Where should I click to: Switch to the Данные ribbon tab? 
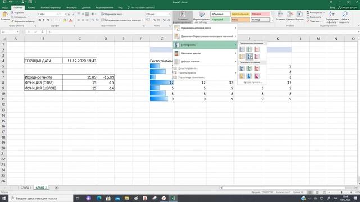pos(86,7)
